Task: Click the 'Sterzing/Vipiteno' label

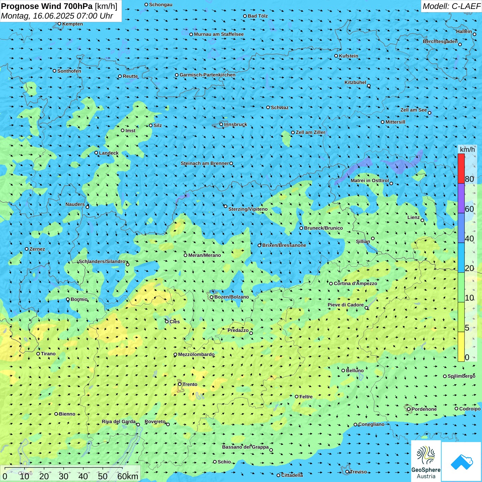Action: click(x=248, y=209)
